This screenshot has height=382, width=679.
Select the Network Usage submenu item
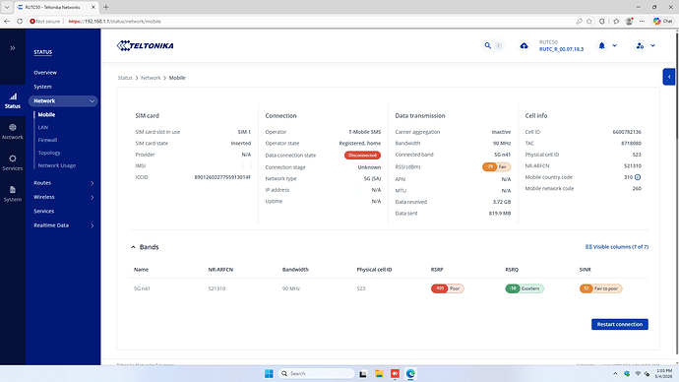57,165
